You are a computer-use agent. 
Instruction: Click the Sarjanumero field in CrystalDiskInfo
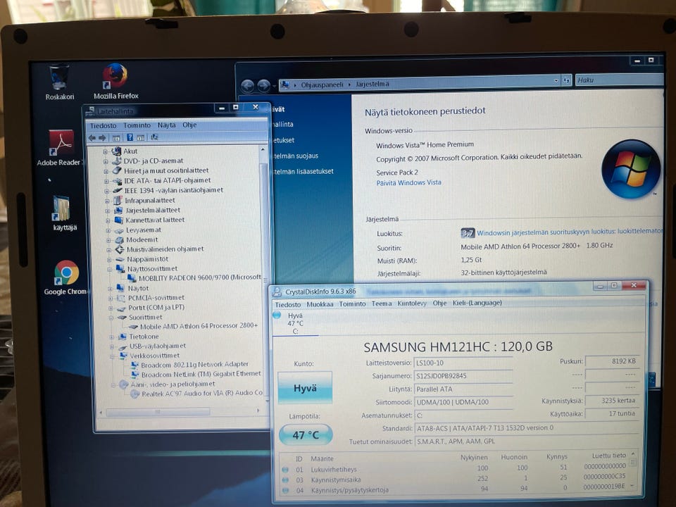click(463, 376)
